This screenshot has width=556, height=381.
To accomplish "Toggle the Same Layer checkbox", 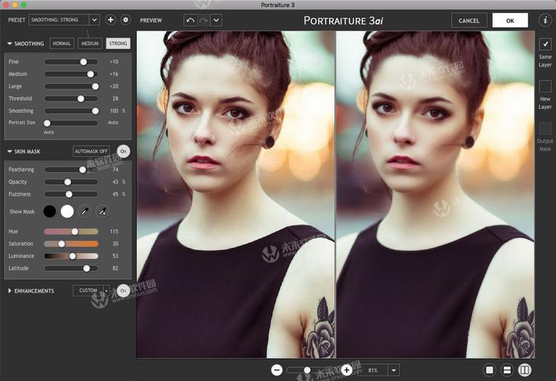I will click(545, 44).
